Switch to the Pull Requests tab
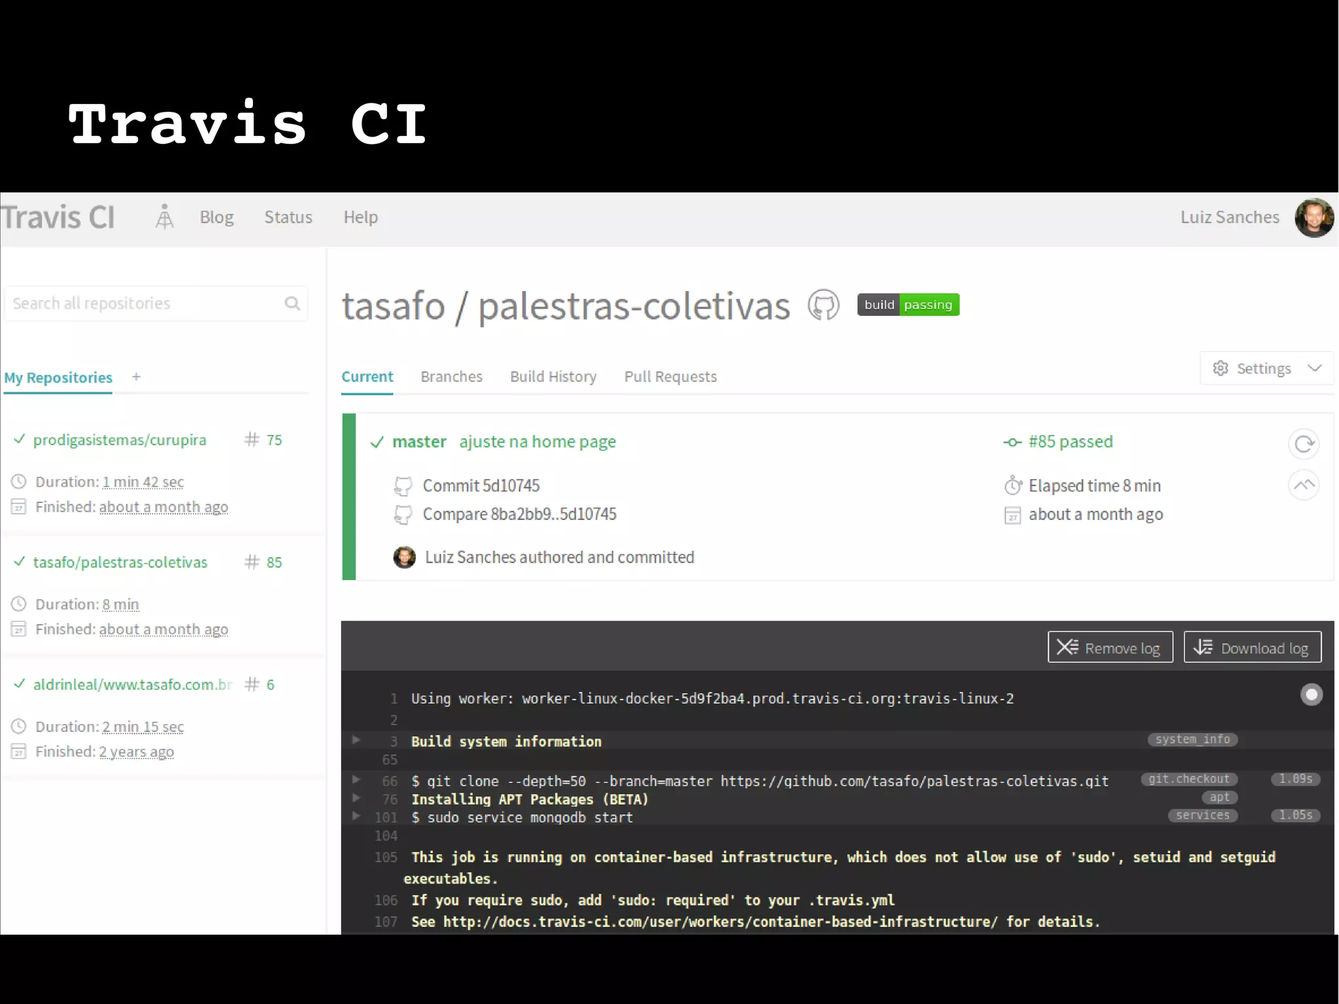 point(670,377)
